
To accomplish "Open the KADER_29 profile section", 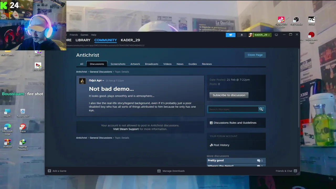I will click(130, 40).
